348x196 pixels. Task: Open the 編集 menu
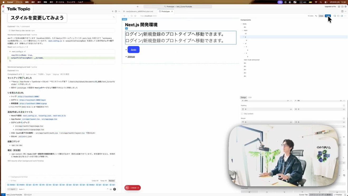click(27, 2)
